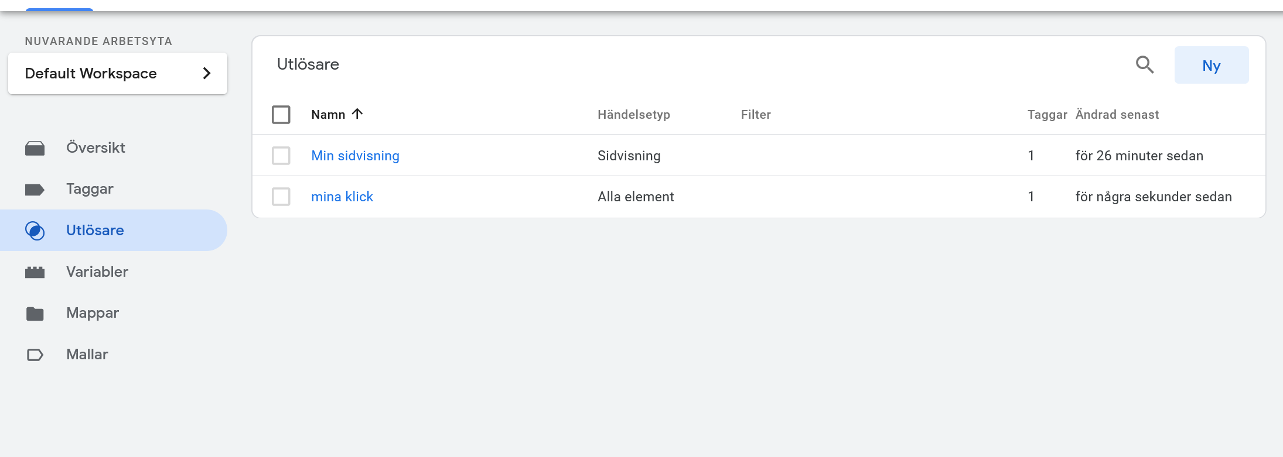The image size is (1283, 457).
Task: Click the Variabler brick icon
Action: click(x=35, y=272)
